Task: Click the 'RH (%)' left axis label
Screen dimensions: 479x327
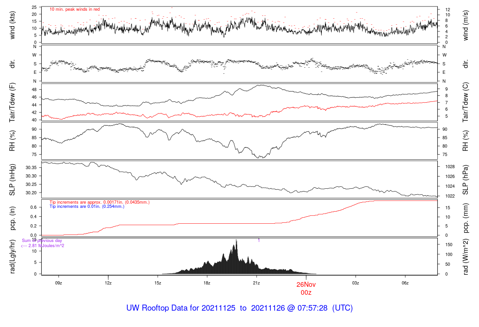Action: pos(12,141)
